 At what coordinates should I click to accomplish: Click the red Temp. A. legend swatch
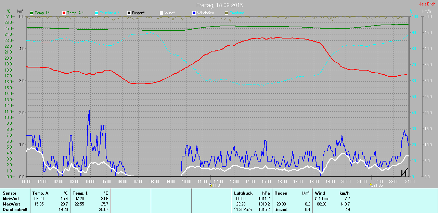[64, 13]
